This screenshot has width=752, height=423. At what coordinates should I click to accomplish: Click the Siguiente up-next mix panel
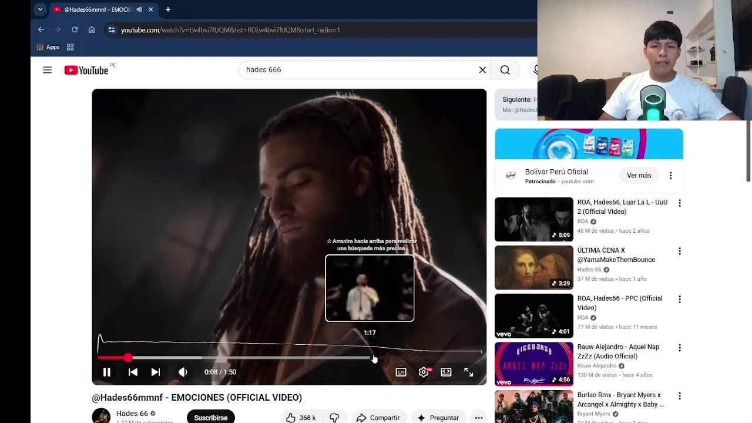pyautogui.click(x=516, y=105)
